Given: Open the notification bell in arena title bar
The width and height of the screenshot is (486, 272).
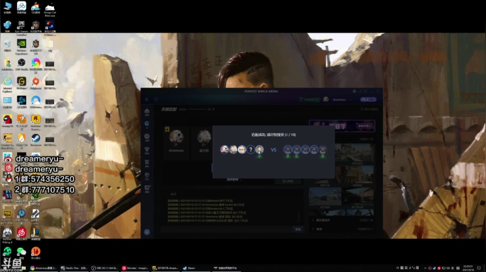Looking at the screenshot, I should point(354,91).
